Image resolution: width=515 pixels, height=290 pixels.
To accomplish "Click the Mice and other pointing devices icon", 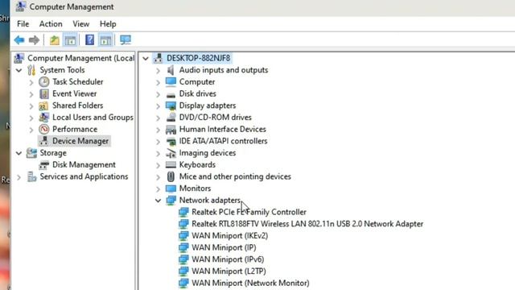I will click(x=171, y=176).
